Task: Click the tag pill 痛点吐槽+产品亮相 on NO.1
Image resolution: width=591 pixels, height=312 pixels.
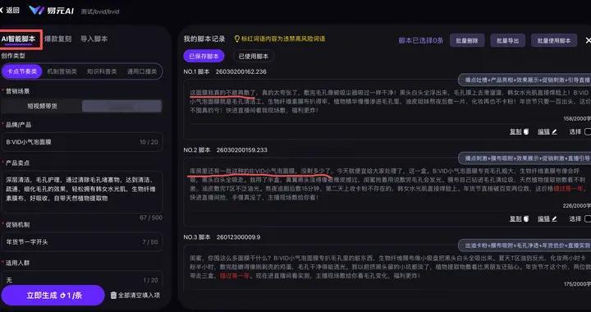Action: (525, 80)
